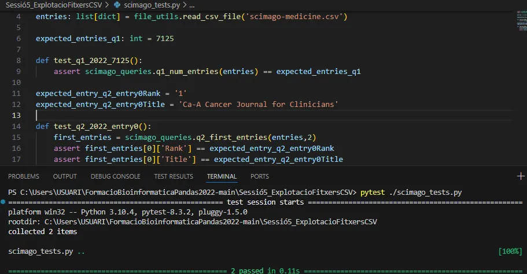The height and width of the screenshot is (274, 527).
Task: Click line number 8 in the gutter
Action: [x=19, y=61]
